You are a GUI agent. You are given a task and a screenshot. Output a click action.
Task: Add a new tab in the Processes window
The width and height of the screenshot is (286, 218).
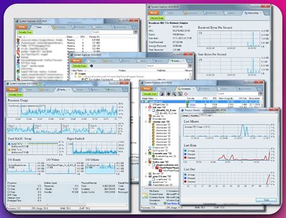click(x=260, y=89)
